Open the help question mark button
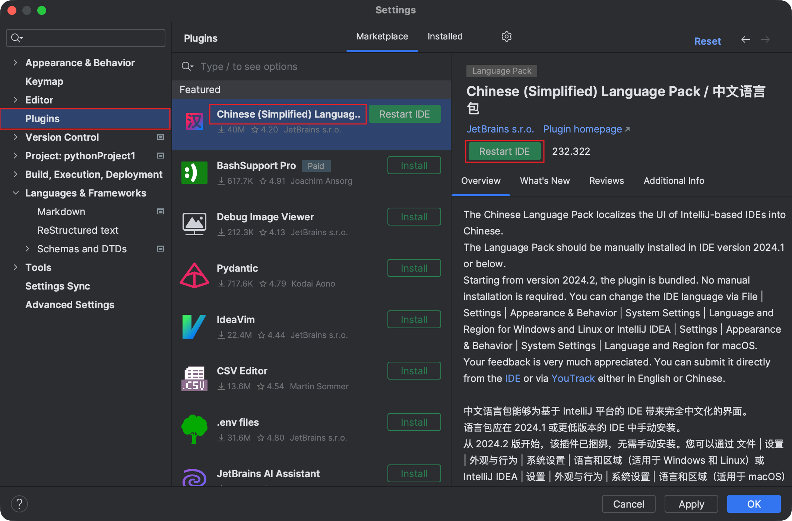792x521 pixels. coord(19,504)
